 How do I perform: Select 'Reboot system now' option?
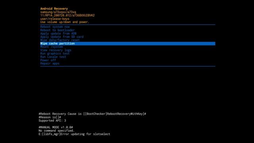(55, 27)
